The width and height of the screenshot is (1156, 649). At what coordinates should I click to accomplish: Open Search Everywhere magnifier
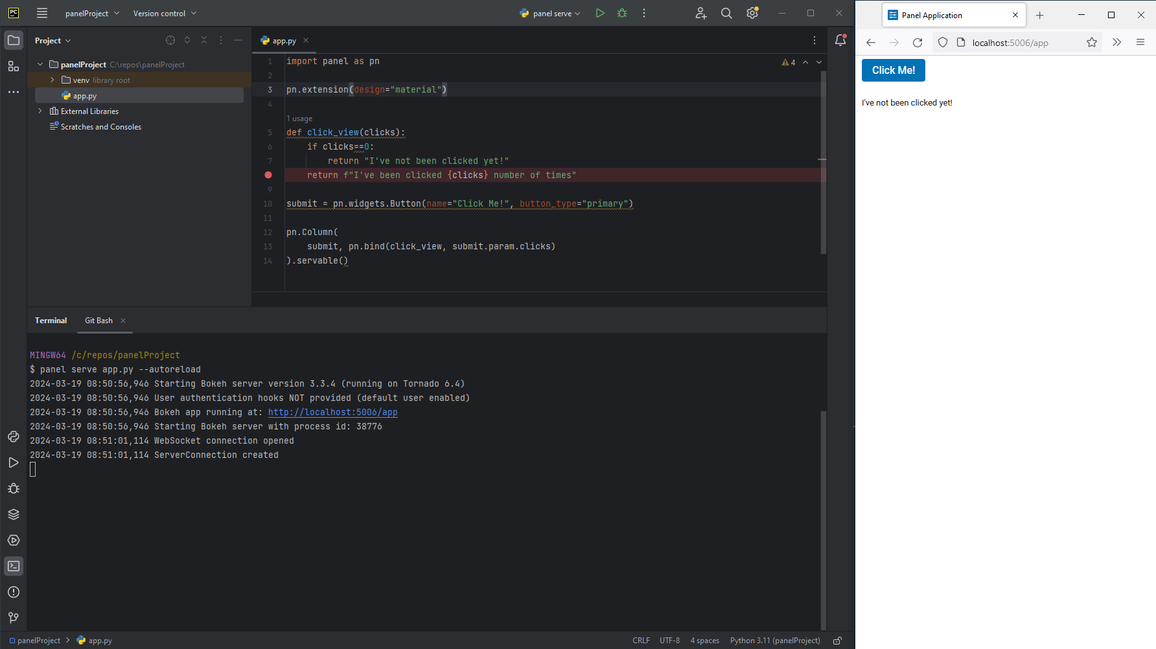(726, 13)
